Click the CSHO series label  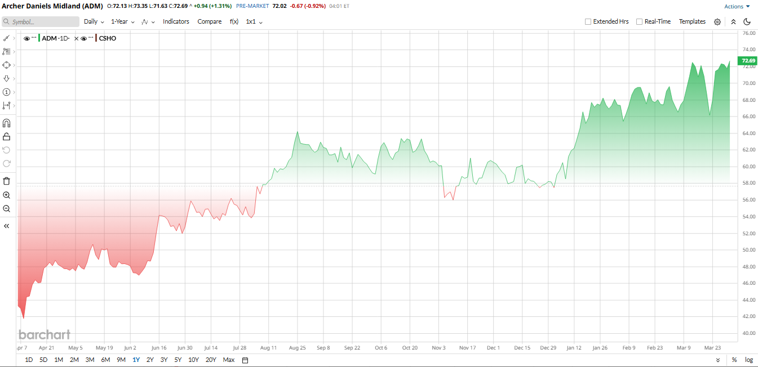coord(107,38)
